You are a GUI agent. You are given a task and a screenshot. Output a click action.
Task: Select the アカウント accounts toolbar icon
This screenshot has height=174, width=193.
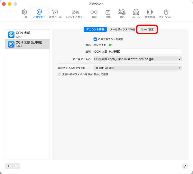click(x=39, y=13)
